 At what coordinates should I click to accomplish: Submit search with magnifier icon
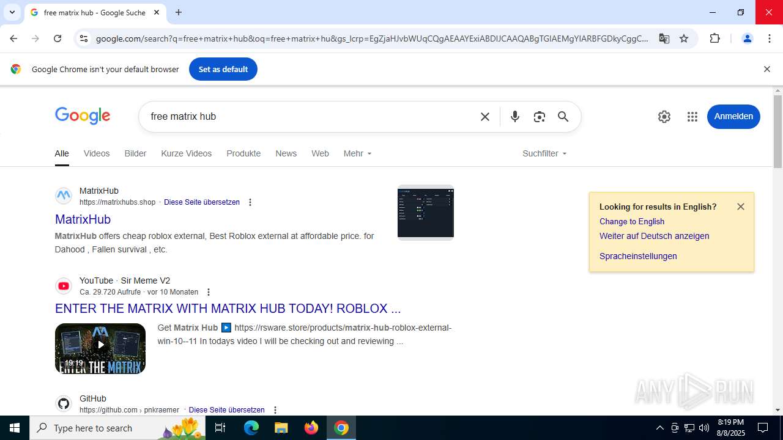(x=563, y=117)
